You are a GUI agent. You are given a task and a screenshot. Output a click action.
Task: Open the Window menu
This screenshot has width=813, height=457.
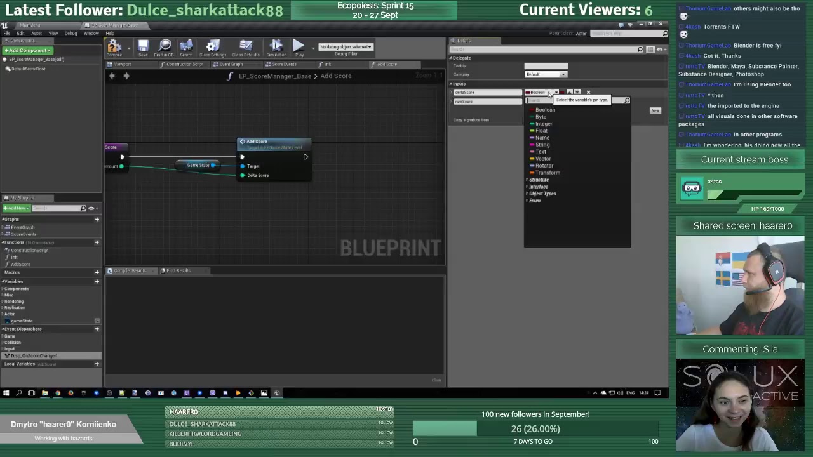pyautogui.click(x=91, y=34)
